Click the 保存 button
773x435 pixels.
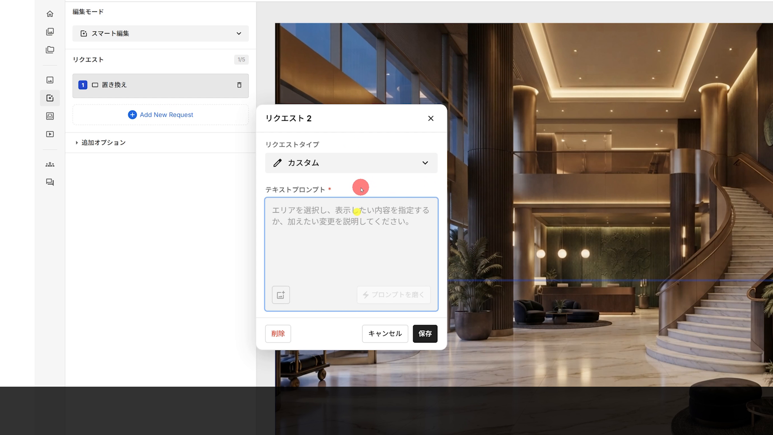point(425,333)
